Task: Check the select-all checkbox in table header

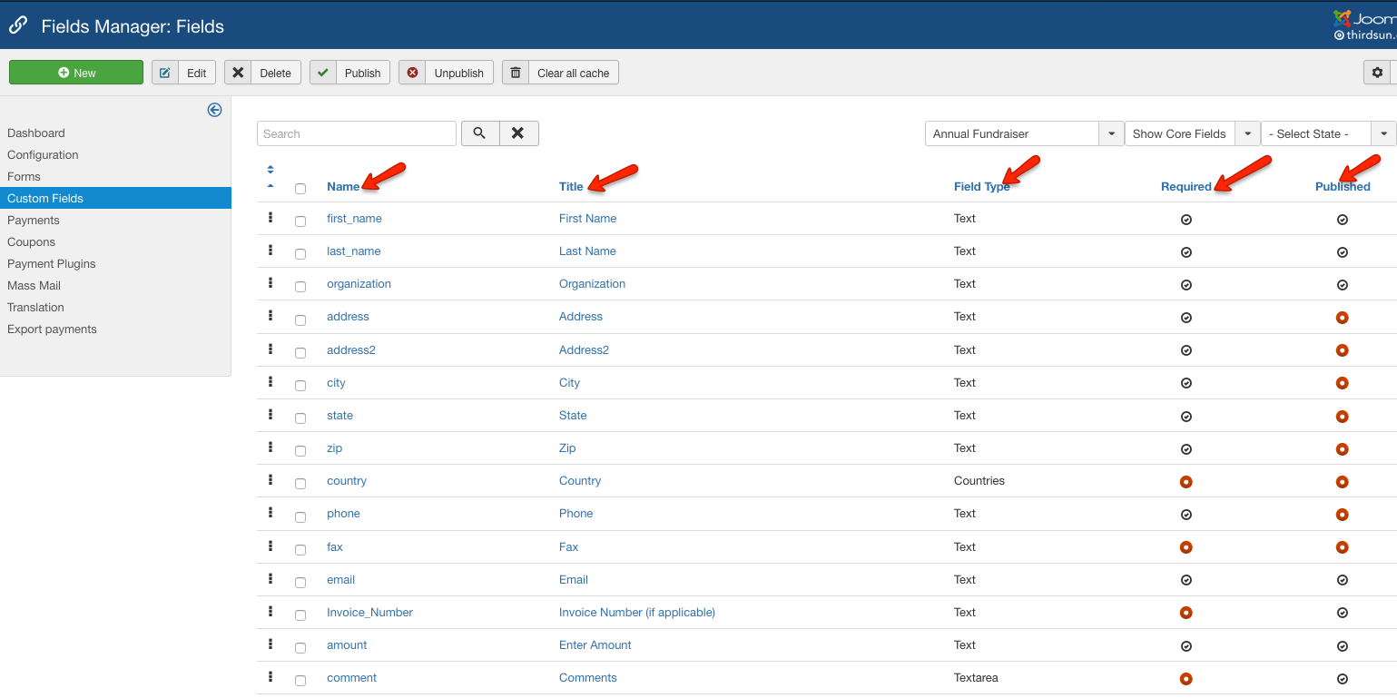Action: [x=300, y=189]
